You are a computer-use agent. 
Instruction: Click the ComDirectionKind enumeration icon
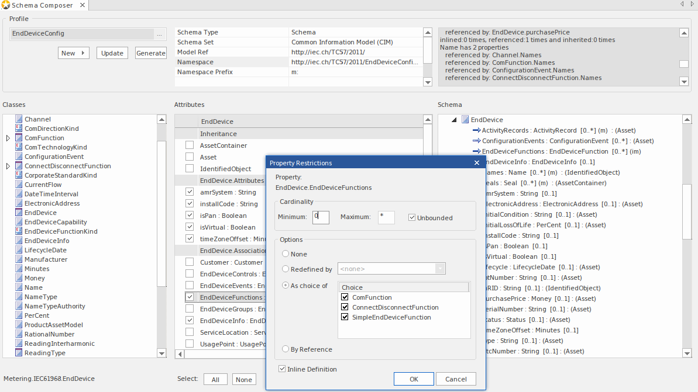coord(19,129)
